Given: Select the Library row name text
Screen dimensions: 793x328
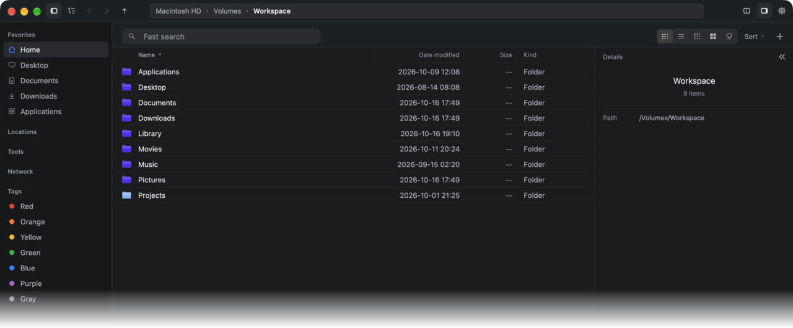Looking at the screenshot, I should point(150,134).
